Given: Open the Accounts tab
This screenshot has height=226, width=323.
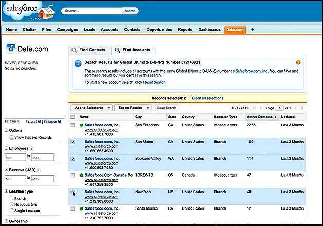Looking at the screenshot, I should [x=110, y=30].
